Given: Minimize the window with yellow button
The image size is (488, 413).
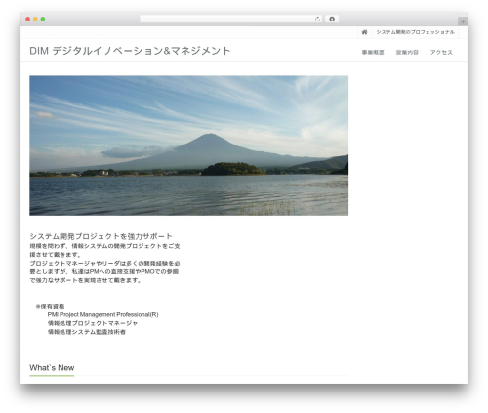Looking at the screenshot, I should tap(35, 20).
